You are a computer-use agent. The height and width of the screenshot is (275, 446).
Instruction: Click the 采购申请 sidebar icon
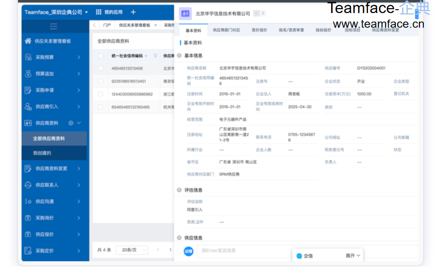28,90
